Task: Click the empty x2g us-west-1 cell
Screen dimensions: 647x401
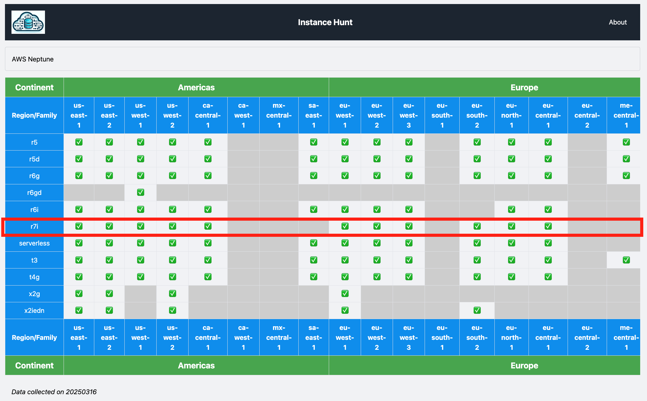Action: click(x=141, y=294)
